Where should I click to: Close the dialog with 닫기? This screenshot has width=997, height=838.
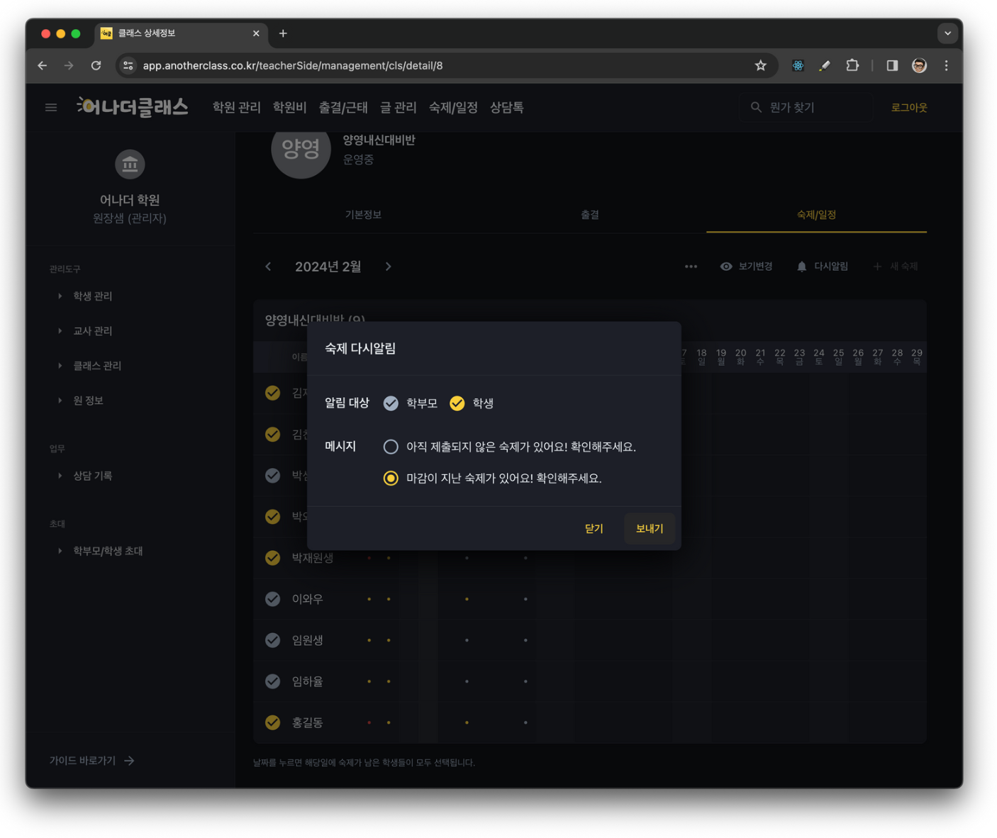594,528
